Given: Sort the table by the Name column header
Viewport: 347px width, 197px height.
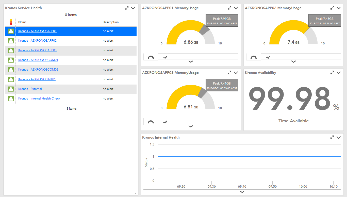Looking at the screenshot, I should [22, 22].
